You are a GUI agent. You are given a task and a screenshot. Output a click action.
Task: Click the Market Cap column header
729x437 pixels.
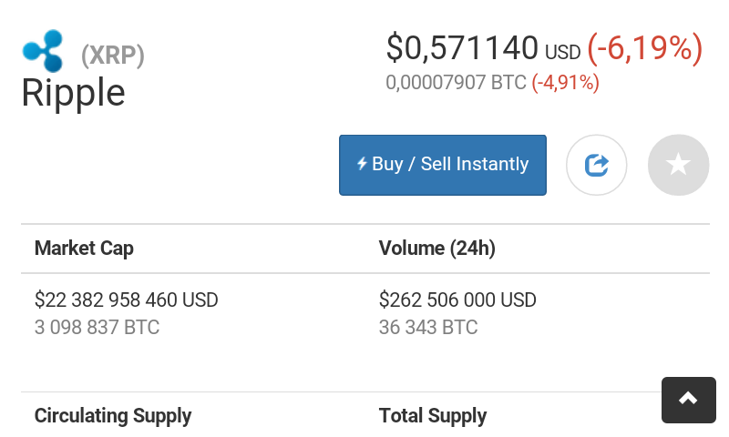[x=84, y=248]
